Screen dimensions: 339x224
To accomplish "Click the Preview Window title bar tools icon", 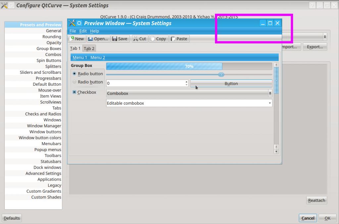I will 72,23.
